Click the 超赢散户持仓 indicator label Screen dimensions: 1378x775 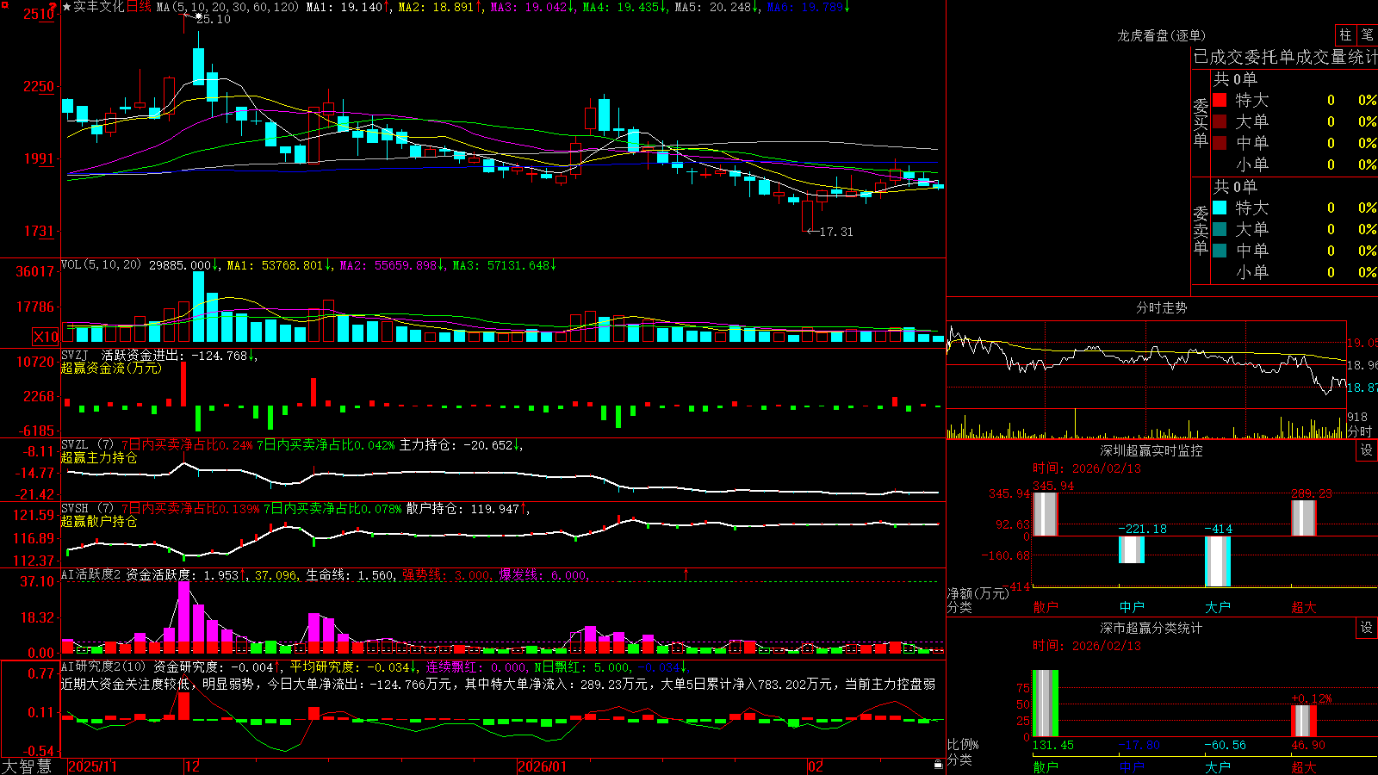[99, 521]
